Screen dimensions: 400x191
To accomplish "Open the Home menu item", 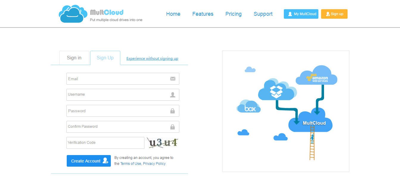I will [x=173, y=14].
